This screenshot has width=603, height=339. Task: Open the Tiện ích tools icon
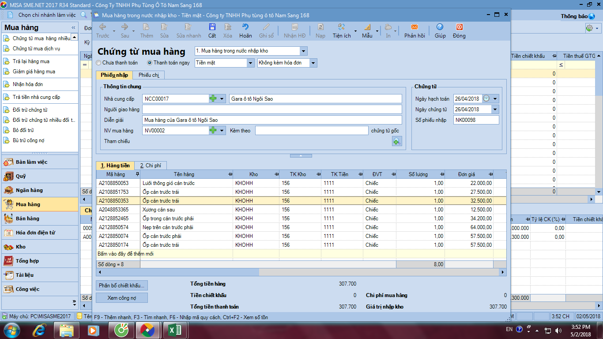click(x=342, y=27)
